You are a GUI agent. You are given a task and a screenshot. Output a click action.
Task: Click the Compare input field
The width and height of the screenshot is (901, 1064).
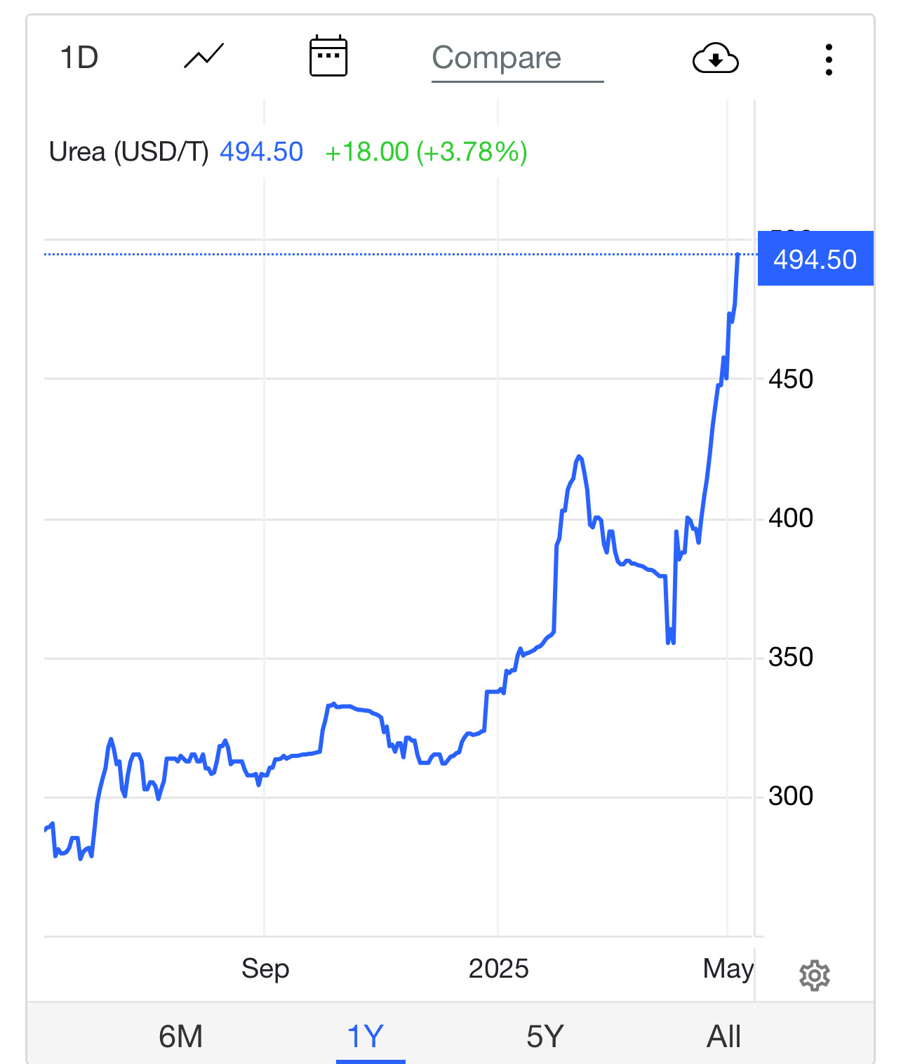pyautogui.click(x=516, y=58)
